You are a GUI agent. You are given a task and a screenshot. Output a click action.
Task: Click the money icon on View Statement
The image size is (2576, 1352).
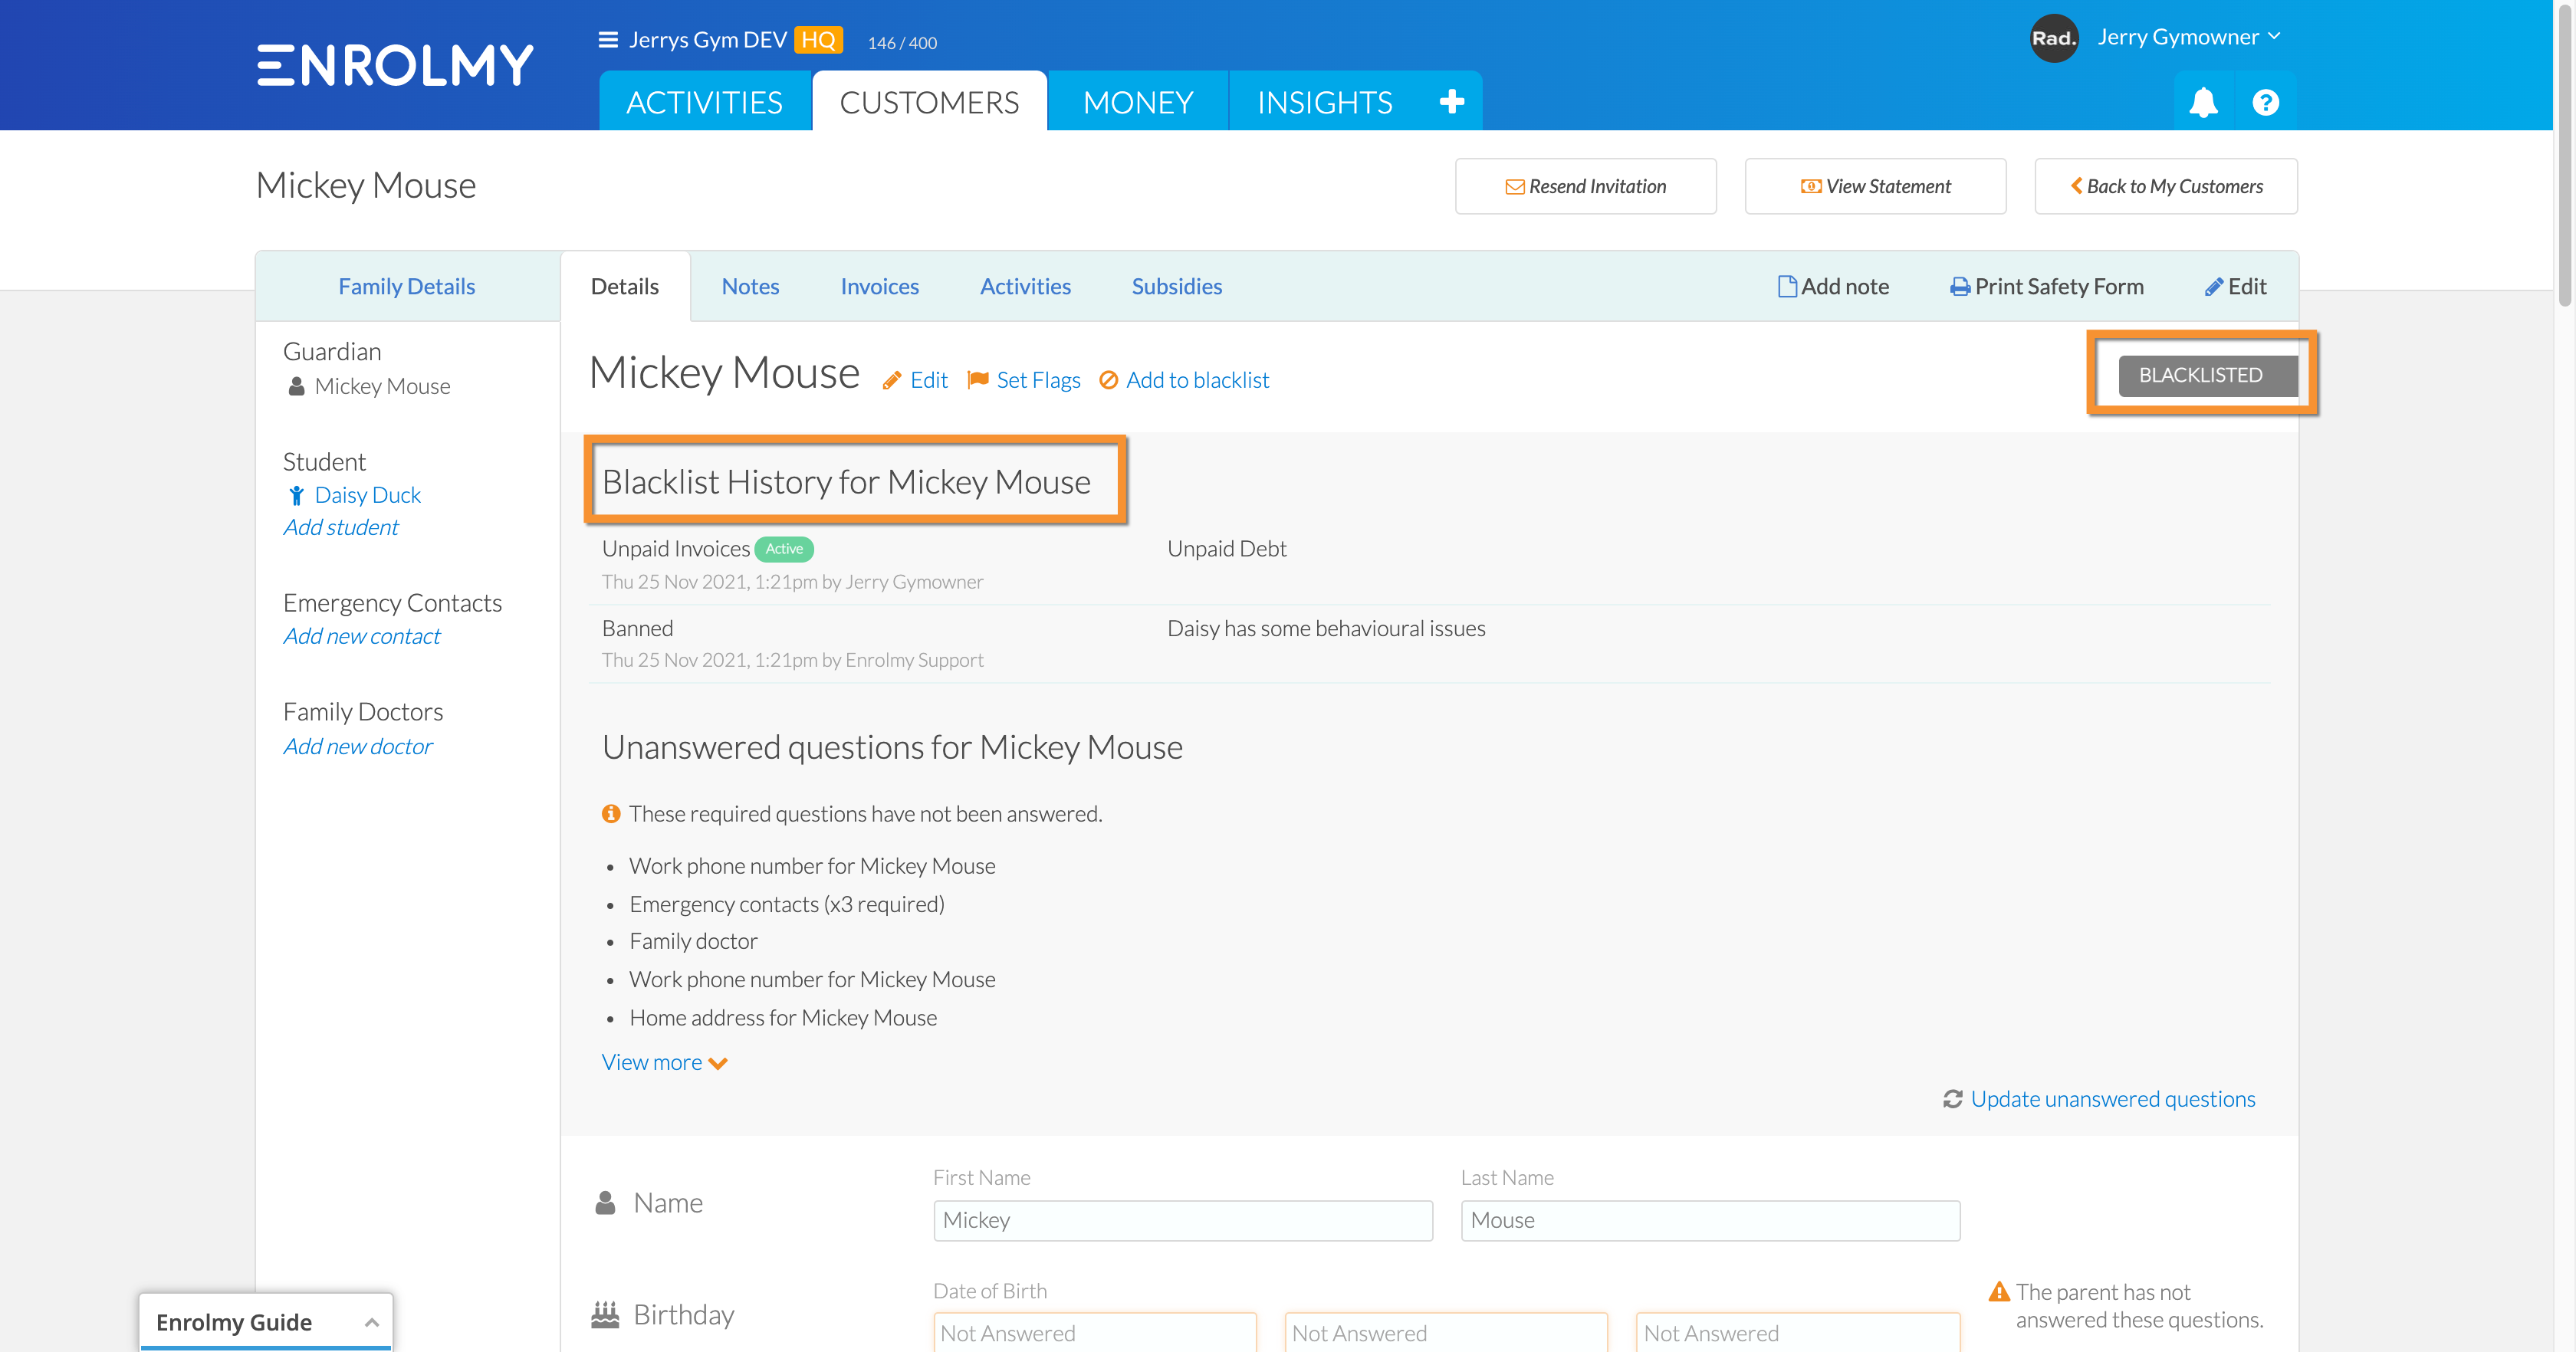coord(1811,187)
